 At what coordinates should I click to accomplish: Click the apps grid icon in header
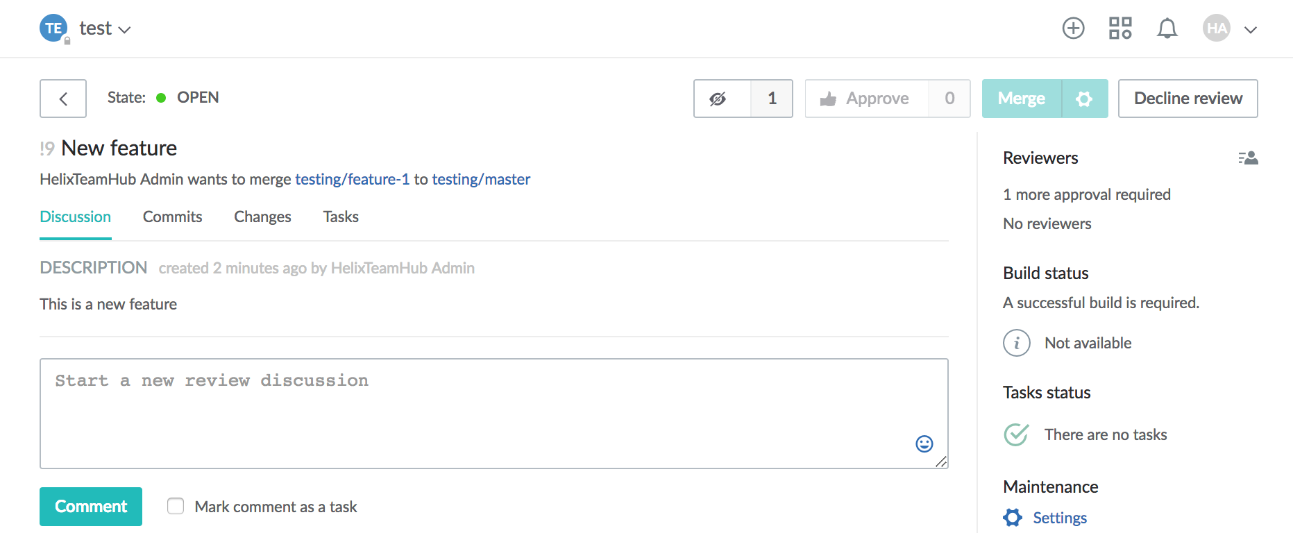click(x=1119, y=28)
